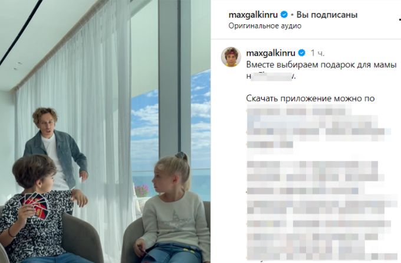Click the 'Скачать приложение можно по' caption line
Viewport: 401px width, 263px height.
coord(310,99)
